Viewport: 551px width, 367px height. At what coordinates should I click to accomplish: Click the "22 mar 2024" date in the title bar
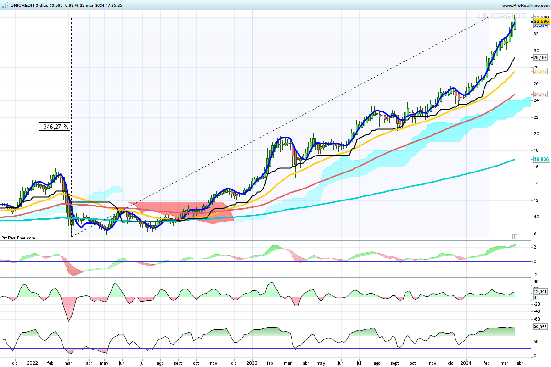[93, 6]
